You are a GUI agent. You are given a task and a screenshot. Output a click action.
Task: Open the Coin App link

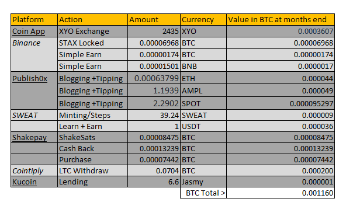pyautogui.click(x=29, y=32)
